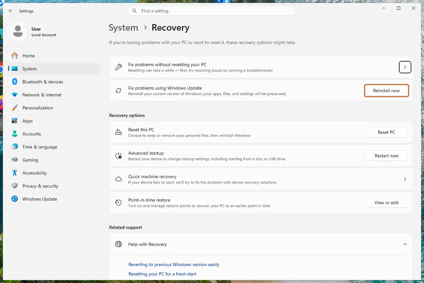Go to Home in the sidebar
Image resolution: width=424 pixels, height=283 pixels.
28,56
